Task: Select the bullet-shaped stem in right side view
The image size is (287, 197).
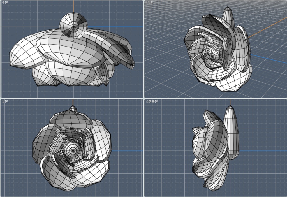Action: [231, 133]
